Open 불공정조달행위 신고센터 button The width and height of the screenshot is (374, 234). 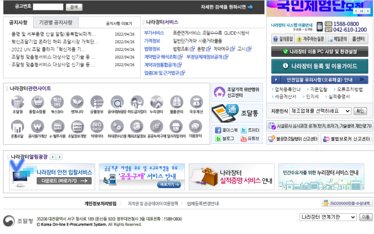point(292,139)
